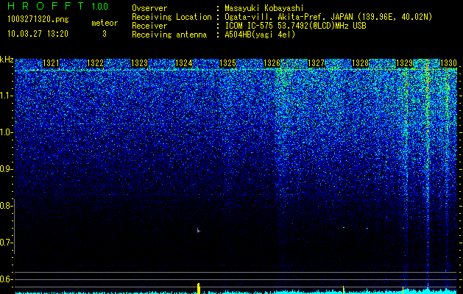Click the 1326 time marker

click(272, 63)
